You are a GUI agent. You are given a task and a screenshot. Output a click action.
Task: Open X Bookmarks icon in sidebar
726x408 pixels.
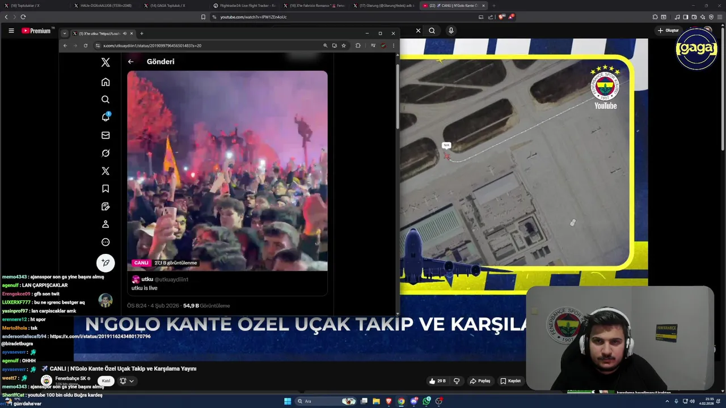(105, 189)
